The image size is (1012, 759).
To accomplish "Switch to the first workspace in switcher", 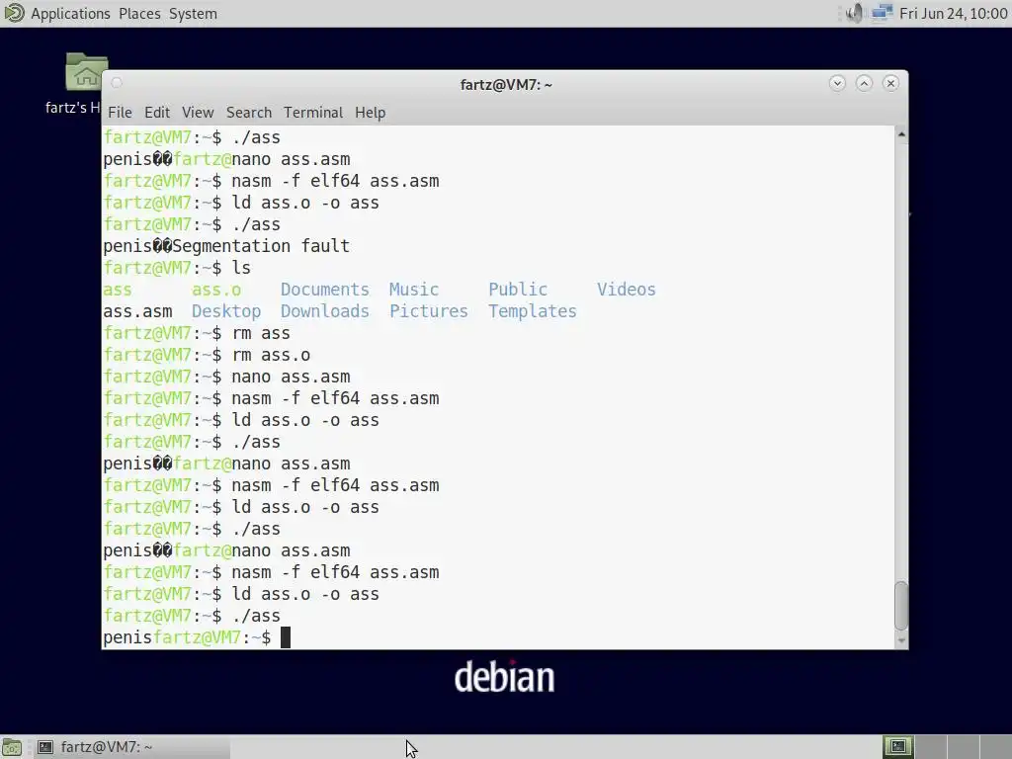I will click(897, 747).
